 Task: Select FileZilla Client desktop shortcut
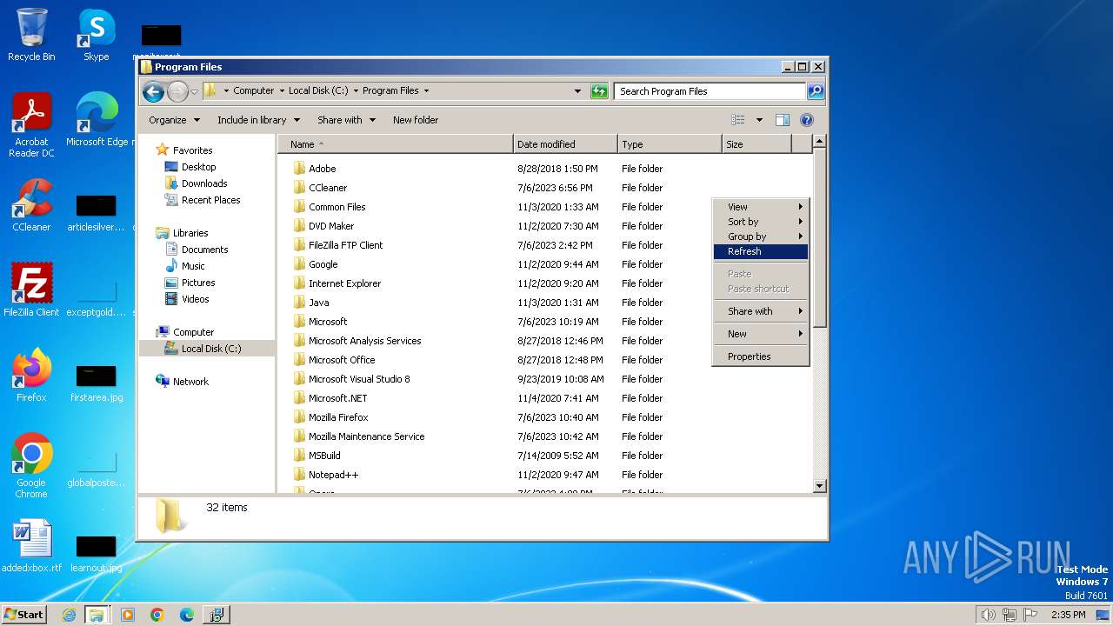(x=31, y=290)
